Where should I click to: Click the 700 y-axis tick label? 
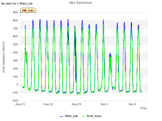15,28
